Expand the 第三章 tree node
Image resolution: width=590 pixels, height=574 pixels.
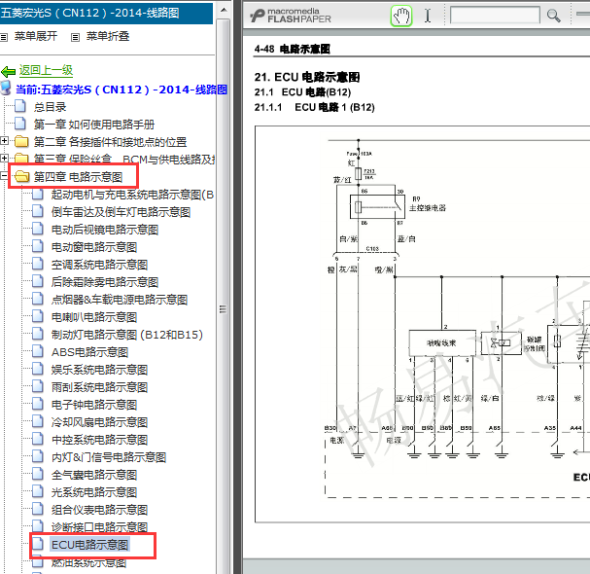[4, 158]
